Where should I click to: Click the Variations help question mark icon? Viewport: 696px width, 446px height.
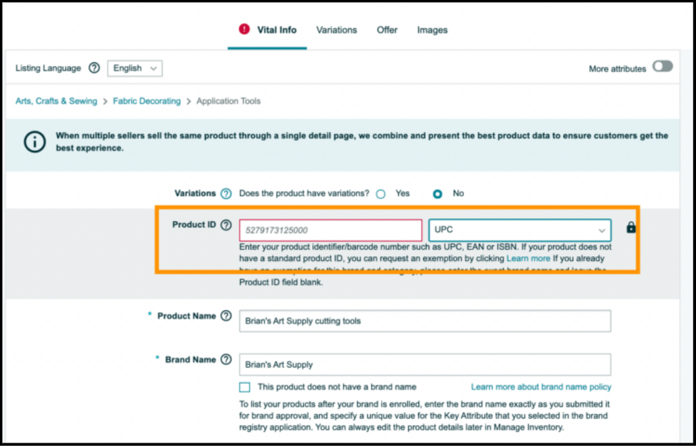pyautogui.click(x=226, y=194)
